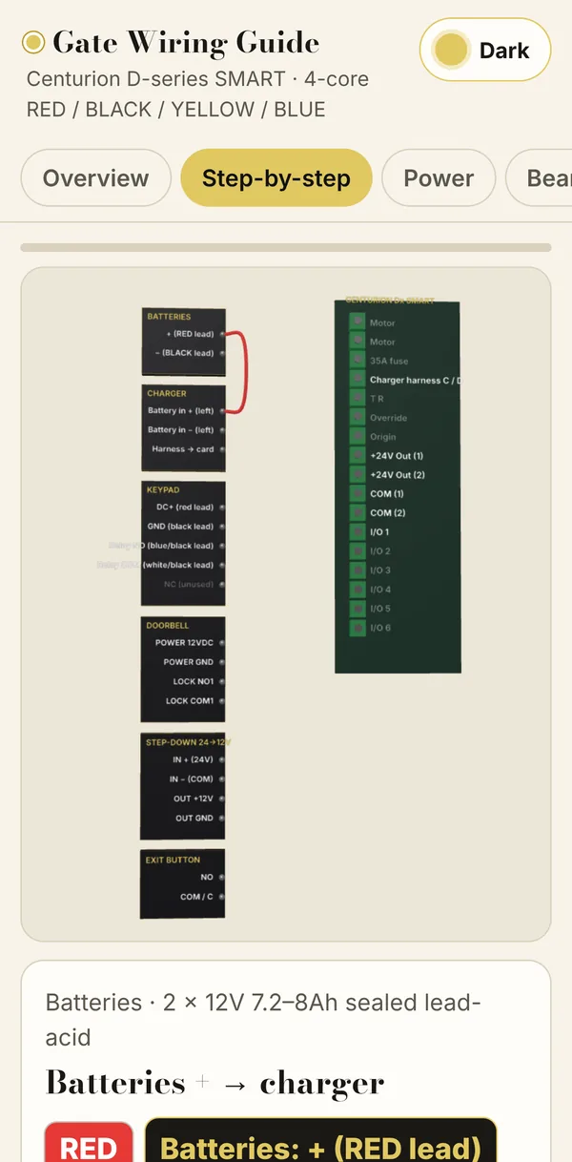Click the Step-down OUT GND terminal dot

[222, 819]
